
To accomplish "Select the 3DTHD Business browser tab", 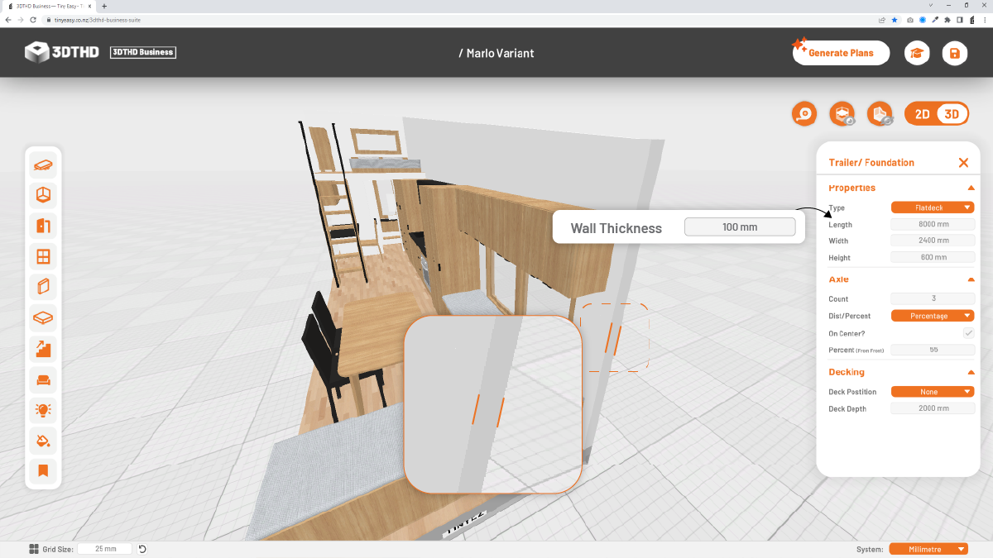I will (x=48, y=6).
